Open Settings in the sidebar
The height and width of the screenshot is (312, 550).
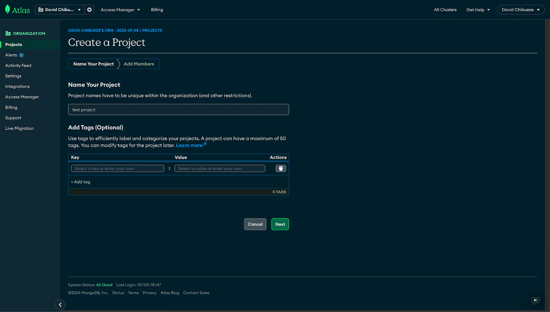13,76
